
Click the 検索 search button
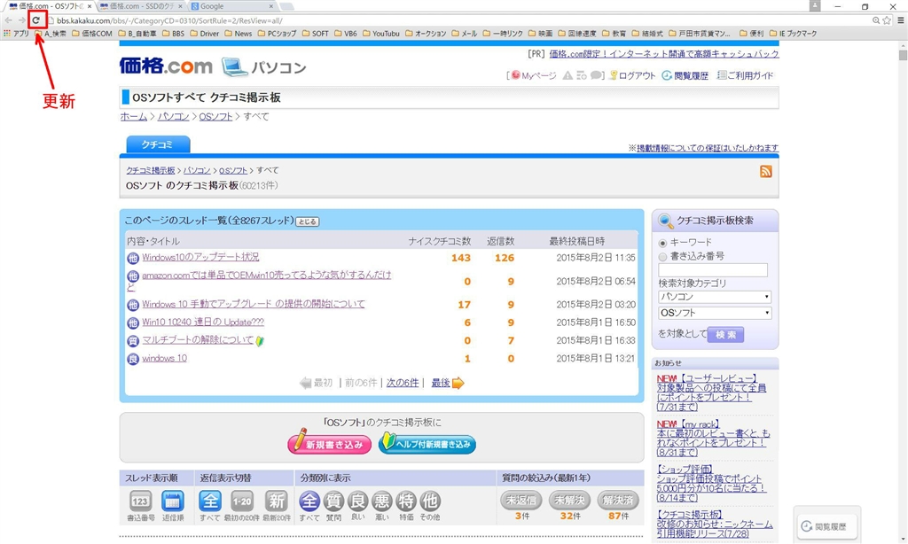(725, 335)
